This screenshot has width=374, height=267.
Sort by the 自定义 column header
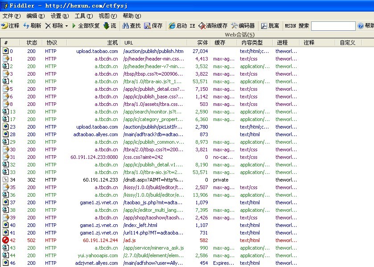[349, 43]
